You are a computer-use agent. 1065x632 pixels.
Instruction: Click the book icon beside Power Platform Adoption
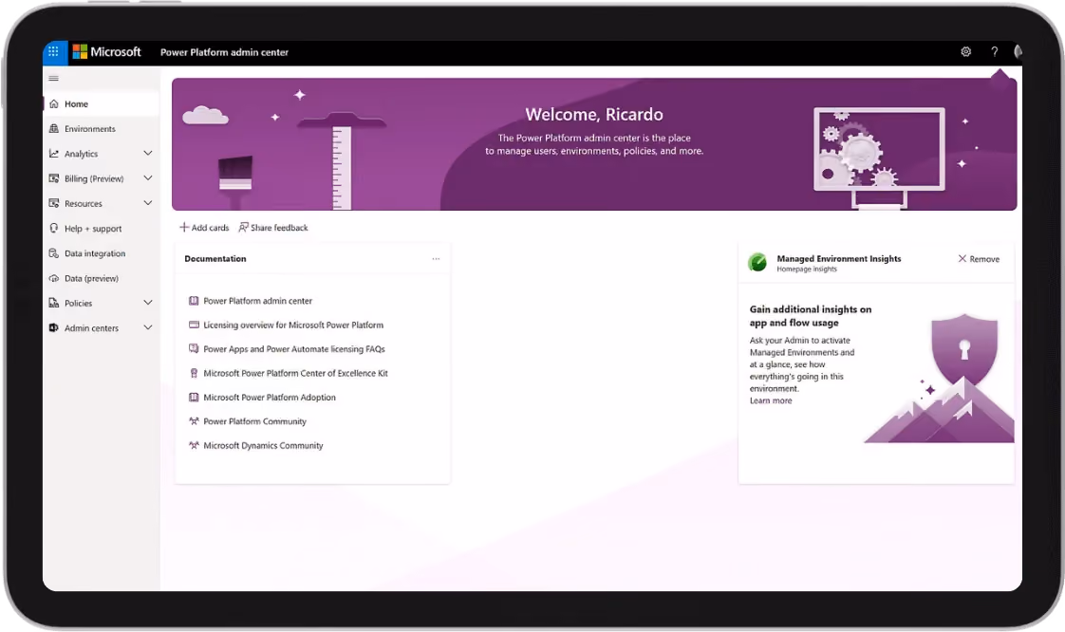coord(194,397)
